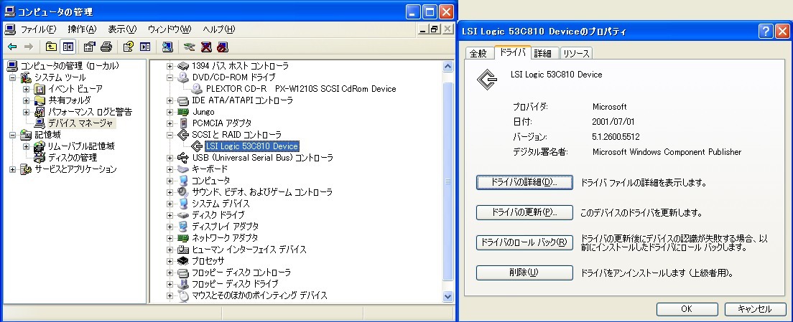The image size is (793, 322).
Task: Click the マウスとそのほかのポインティング デバイス icon
Action: point(184,295)
